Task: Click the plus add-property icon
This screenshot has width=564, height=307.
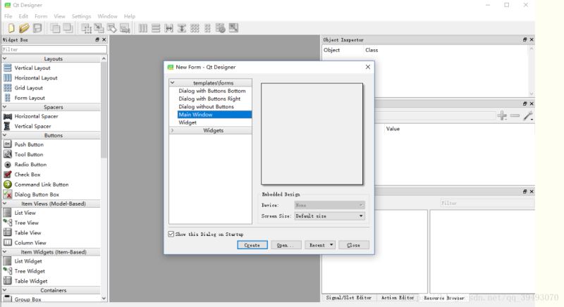Action: (502, 115)
